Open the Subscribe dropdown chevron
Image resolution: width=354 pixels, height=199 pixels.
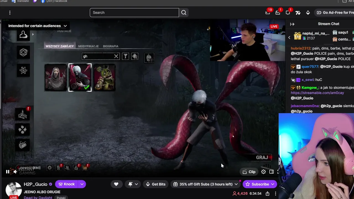[x=273, y=184]
